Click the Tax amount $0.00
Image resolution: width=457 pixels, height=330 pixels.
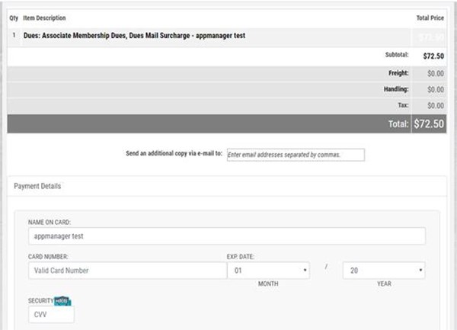click(x=435, y=106)
